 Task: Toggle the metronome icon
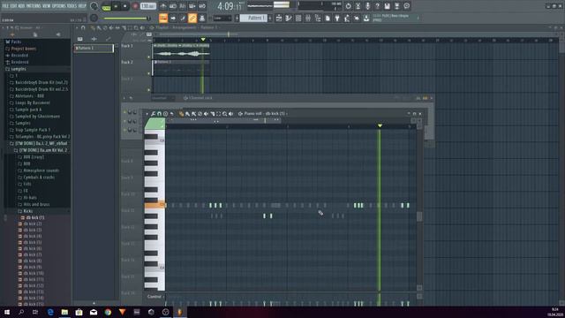[163, 6]
